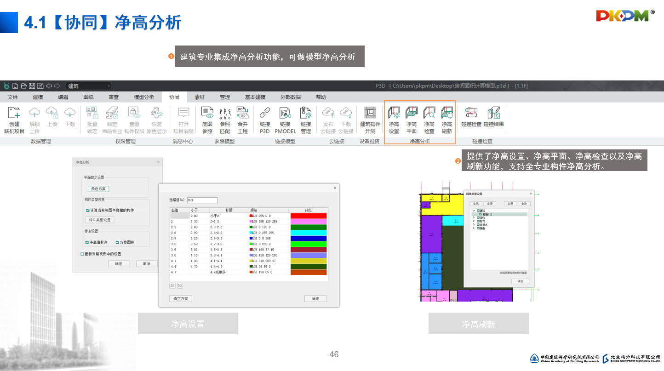Click the 锁定当前专业 icon
The height and width of the screenshot is (371, 664).
[x=112, y=113]
